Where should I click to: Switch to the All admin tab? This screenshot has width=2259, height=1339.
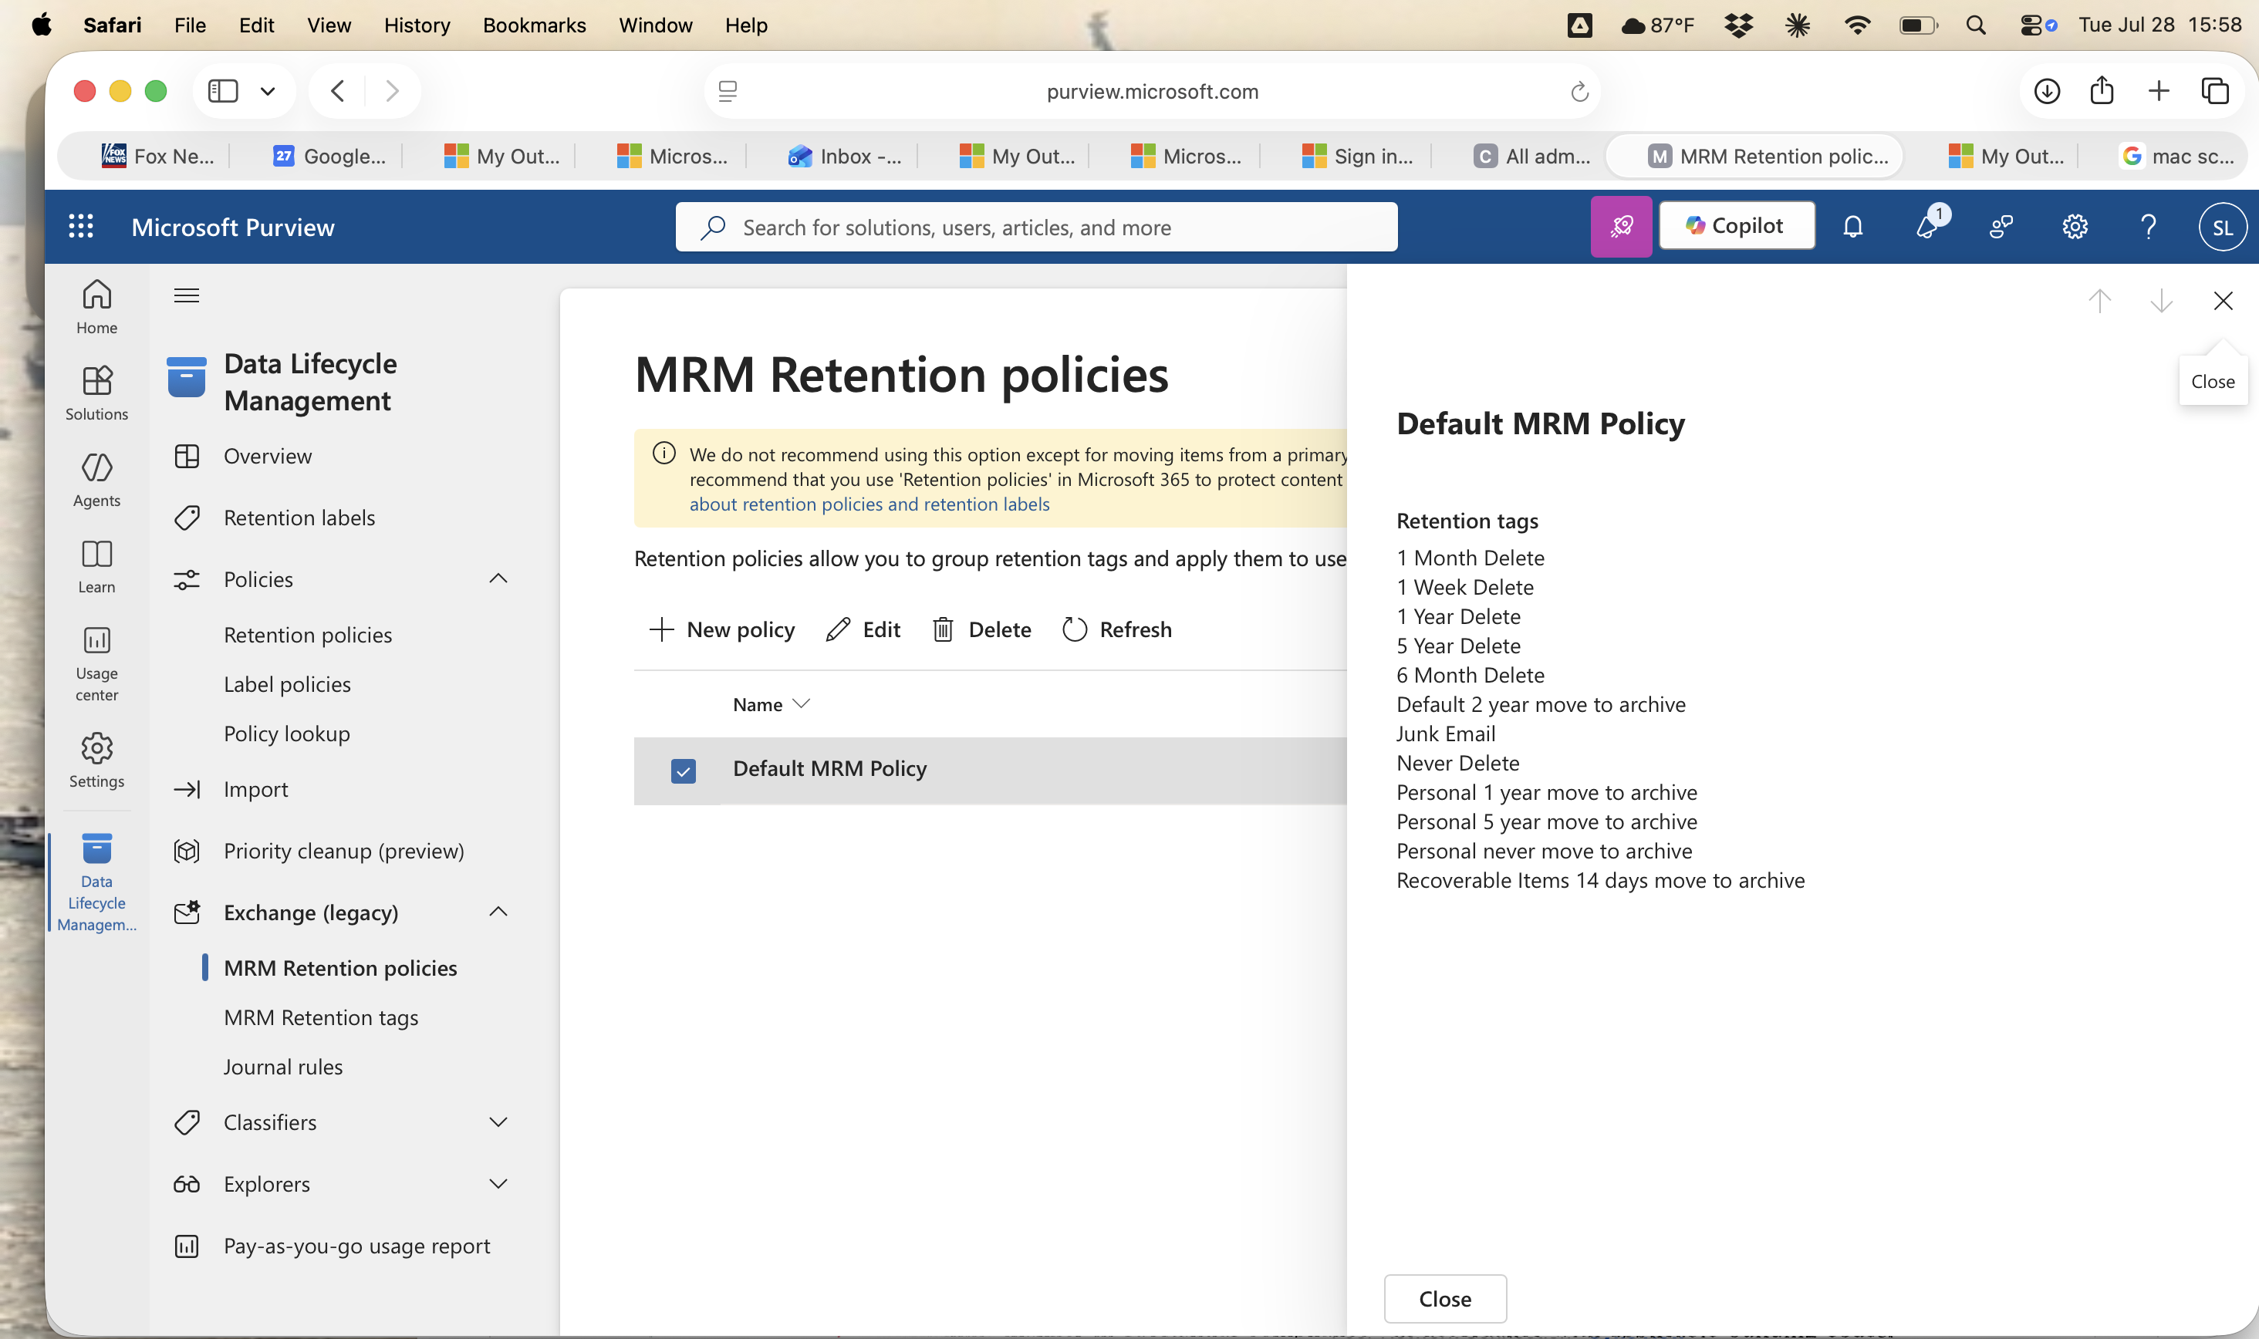pos(1531,156)
